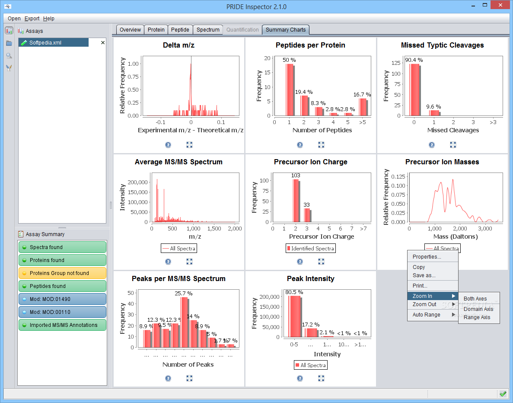Choose Properties... in the context menu
The width and height of the screenshot is (513, 403).
[433, 257]
